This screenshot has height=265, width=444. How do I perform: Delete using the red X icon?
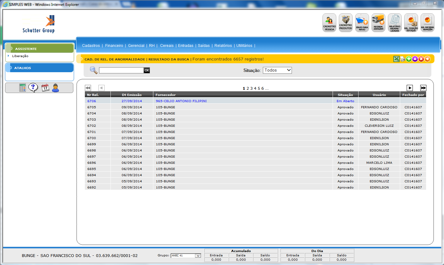(421, 59)
